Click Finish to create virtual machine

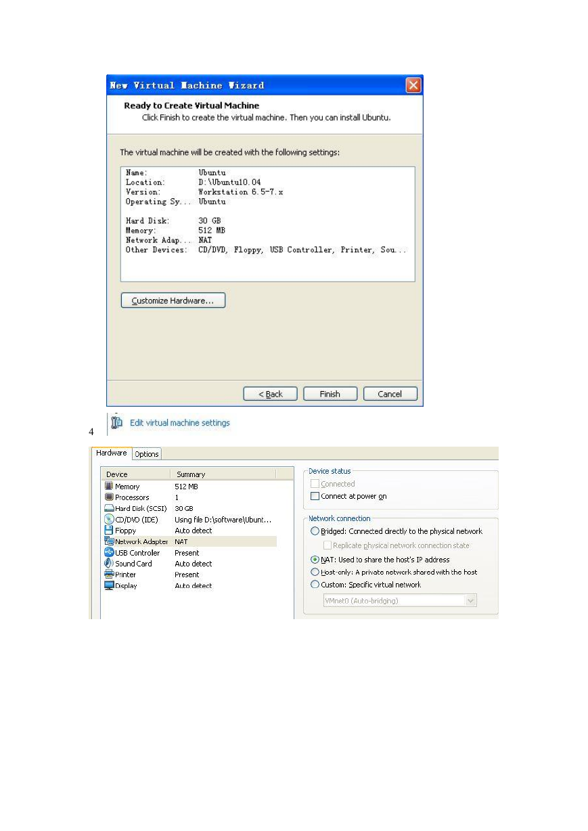(330, 394)
